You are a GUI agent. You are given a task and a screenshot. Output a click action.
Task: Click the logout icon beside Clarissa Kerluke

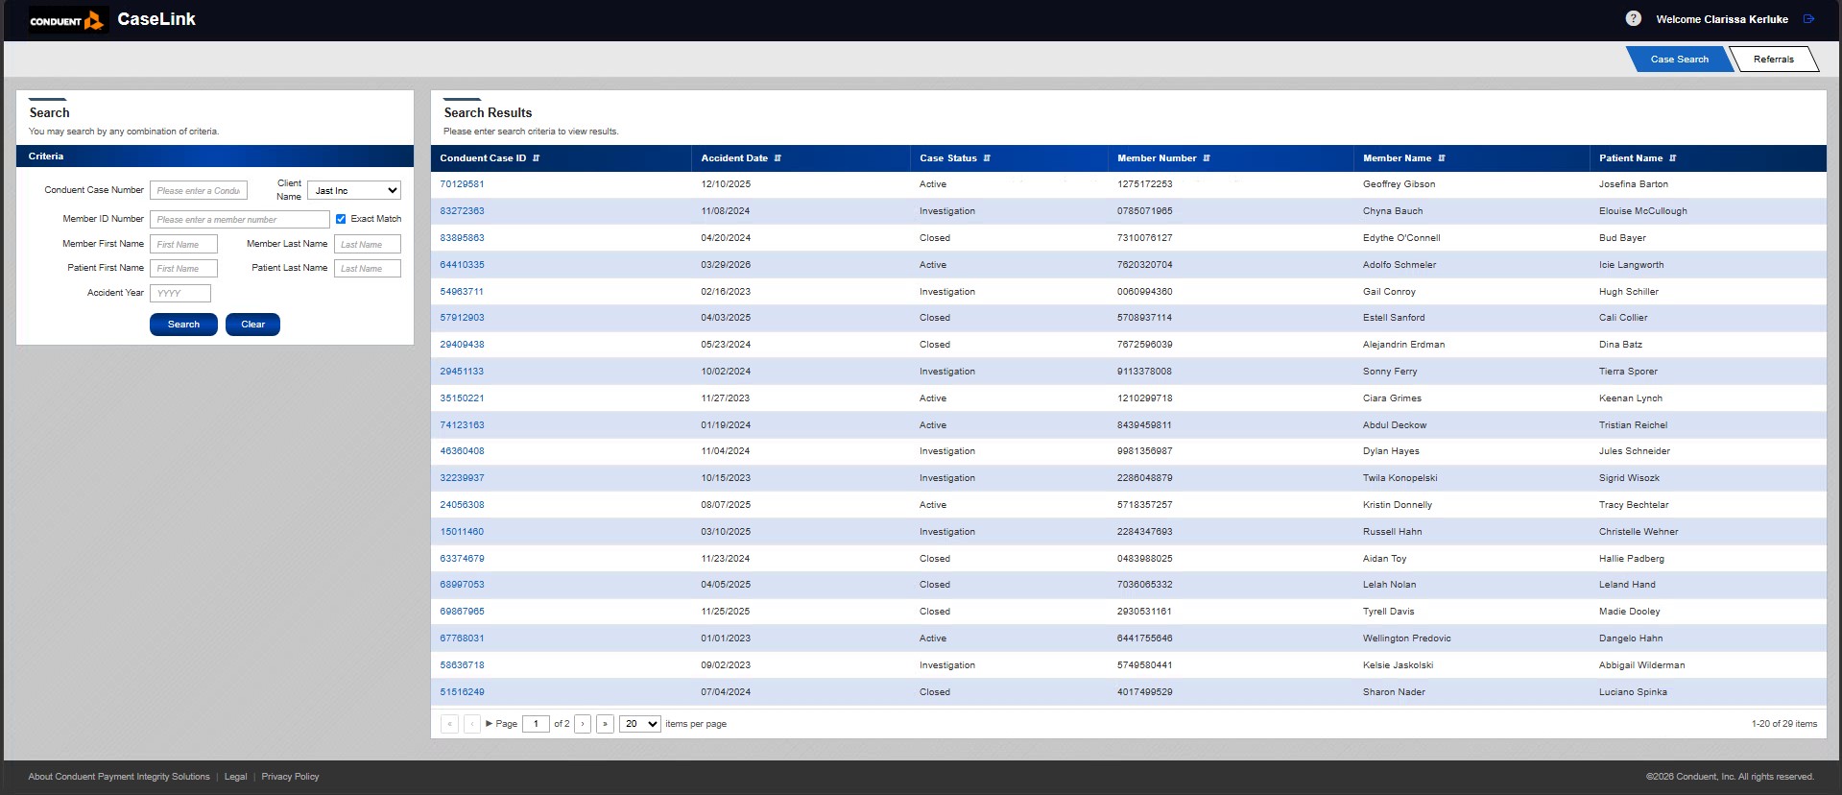tap(1808, 18)
